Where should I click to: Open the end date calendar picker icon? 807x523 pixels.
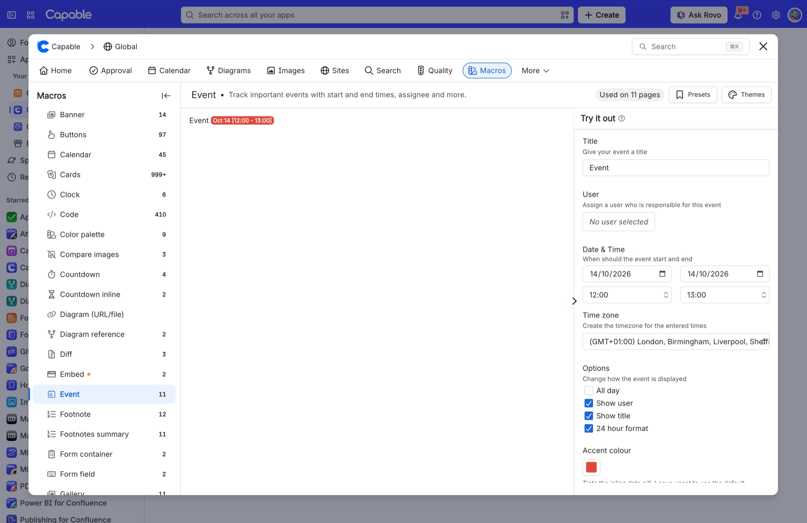click(760, 274)
